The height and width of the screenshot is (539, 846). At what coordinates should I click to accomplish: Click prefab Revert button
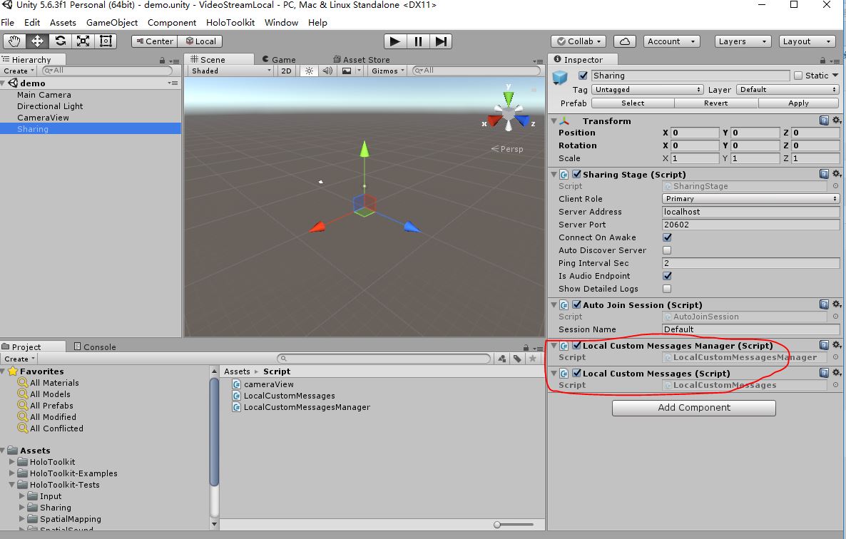point(716,103)
